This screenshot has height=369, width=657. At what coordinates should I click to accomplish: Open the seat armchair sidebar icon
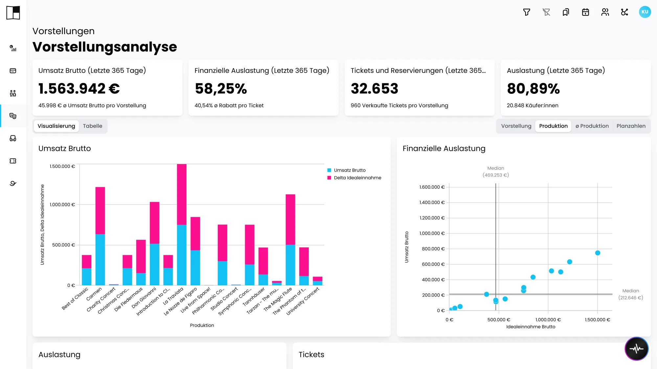click(13, 138)
